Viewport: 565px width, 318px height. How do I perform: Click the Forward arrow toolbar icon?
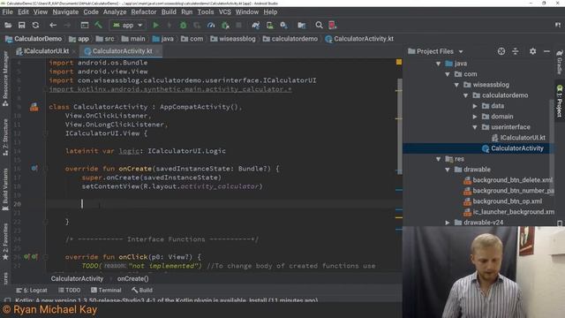(67, 26)
